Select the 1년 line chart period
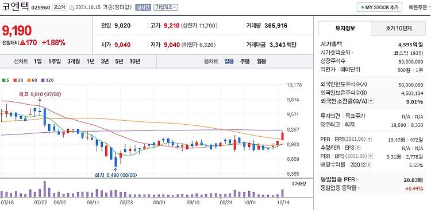This screenshot has width=431, height=210. coord(90,61)
